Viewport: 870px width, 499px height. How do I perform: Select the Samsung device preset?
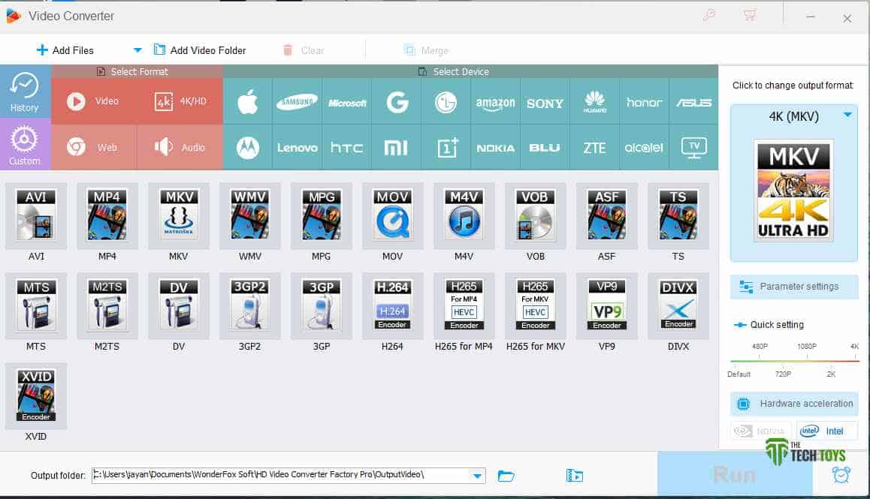click(x=297, y=101)
